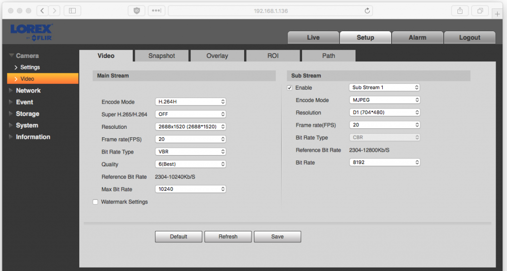507x271 pixels.
Task: Reload the page with refresh icon
Action: point(367,11)
